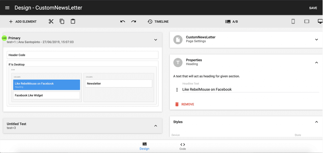Redo the last change
The width and height of the screenshot is (327, 153).
click(133, 22)
